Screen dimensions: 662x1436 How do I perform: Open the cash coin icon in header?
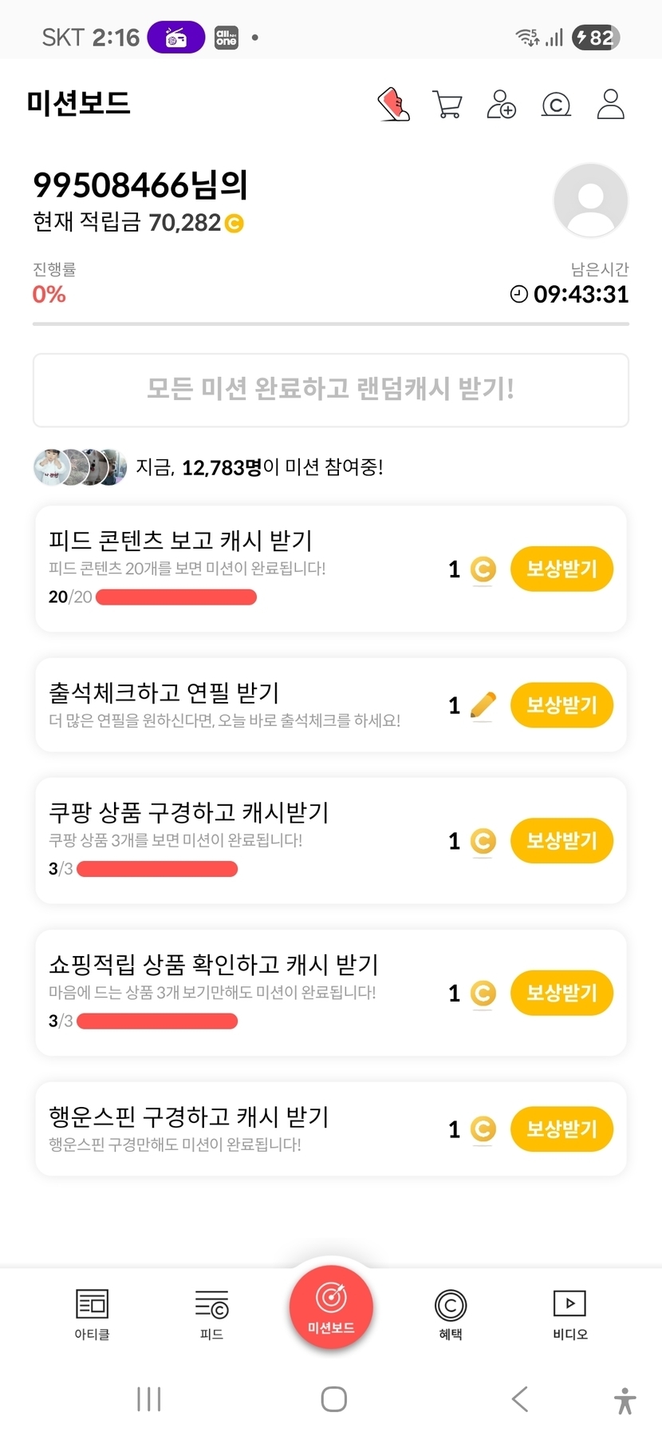click(x=556, y=105)
